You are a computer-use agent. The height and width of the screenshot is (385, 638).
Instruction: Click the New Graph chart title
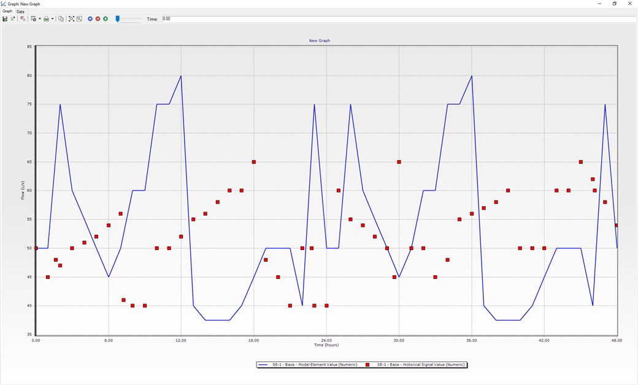pos(319,40)
